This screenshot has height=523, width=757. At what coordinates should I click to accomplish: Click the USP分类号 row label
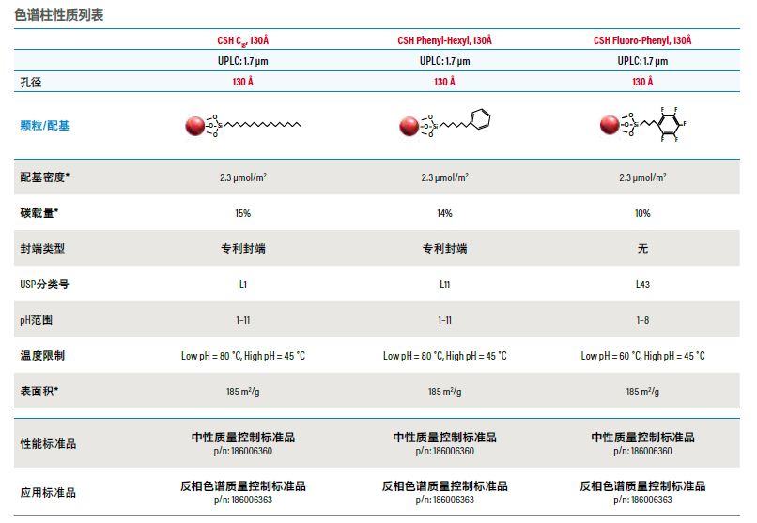(x=44, y=285)
